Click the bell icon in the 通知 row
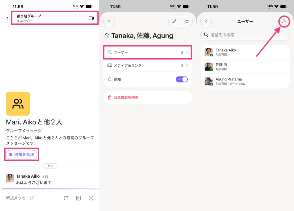Viewport: 294px width, 211px height. (x=109, y=79)
